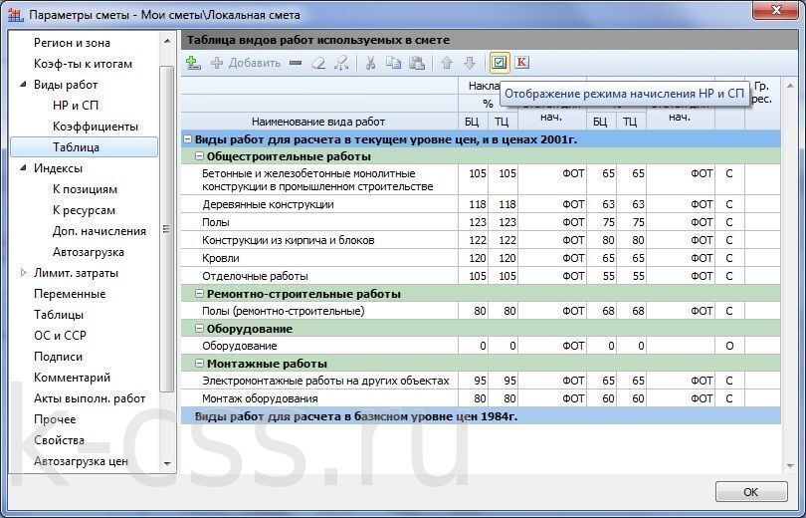This screenshot has height=518, width=806.
Task: Click the paste clipboard icon
Action: click(x=417, y=63)
